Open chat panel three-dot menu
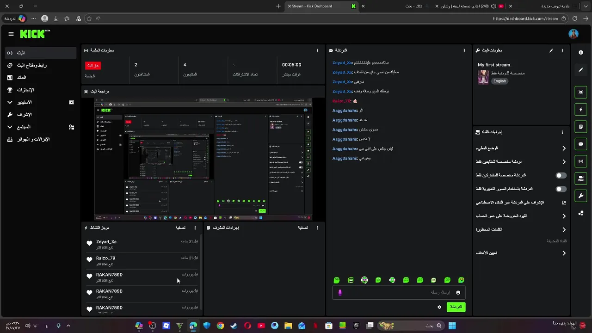 464,50
